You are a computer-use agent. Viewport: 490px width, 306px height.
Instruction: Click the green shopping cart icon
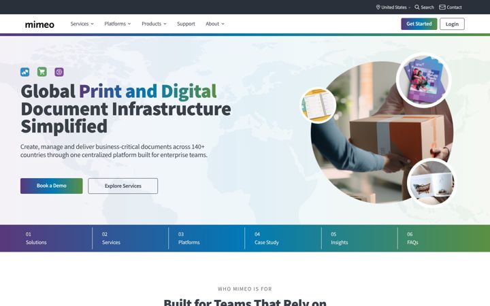(42, 72)
